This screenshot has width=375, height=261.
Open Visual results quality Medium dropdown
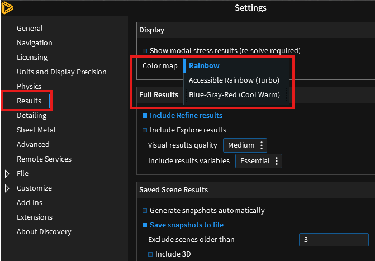pyautogui.click(x=245, y=145)
